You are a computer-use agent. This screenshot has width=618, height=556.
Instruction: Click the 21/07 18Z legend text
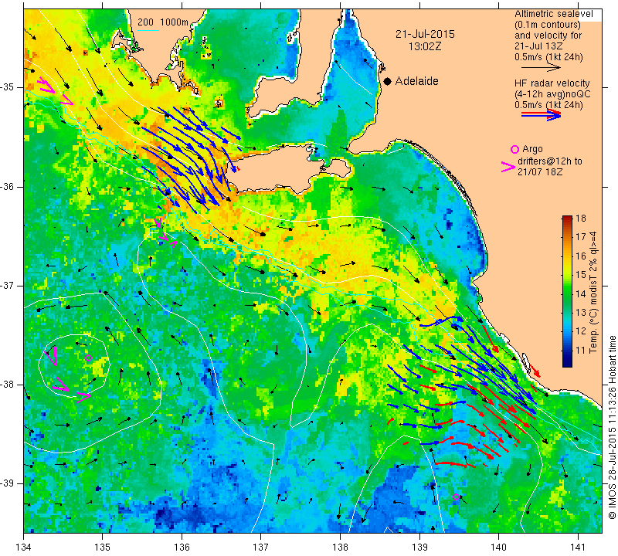[x=540, y=172]
